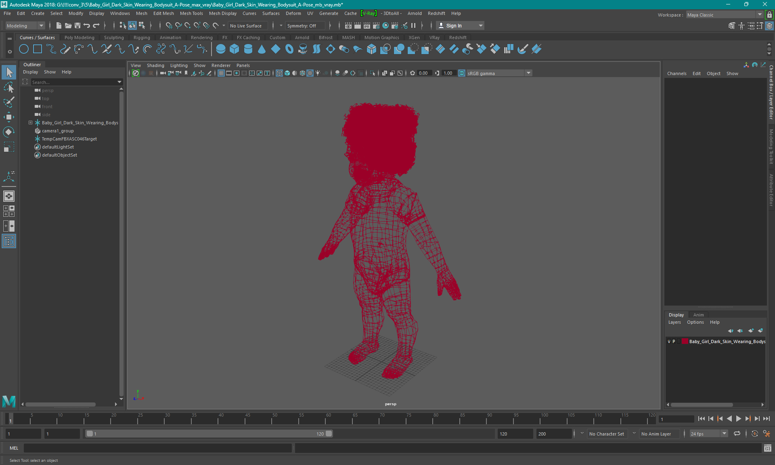775x465 pixels.
Task: Create a NURBS sphere from shelf
Action: pos(221,49)
